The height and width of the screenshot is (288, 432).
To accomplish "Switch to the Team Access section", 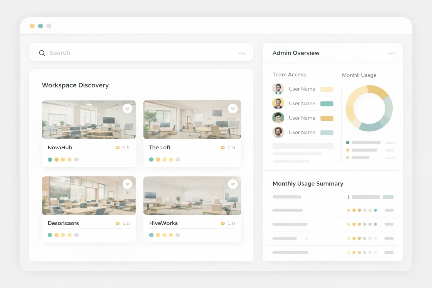I will (x=289, y=75).
